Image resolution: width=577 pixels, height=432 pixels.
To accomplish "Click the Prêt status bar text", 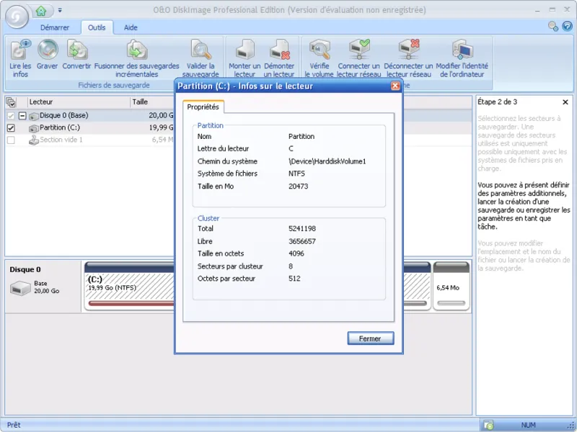I will coord(14,425).
